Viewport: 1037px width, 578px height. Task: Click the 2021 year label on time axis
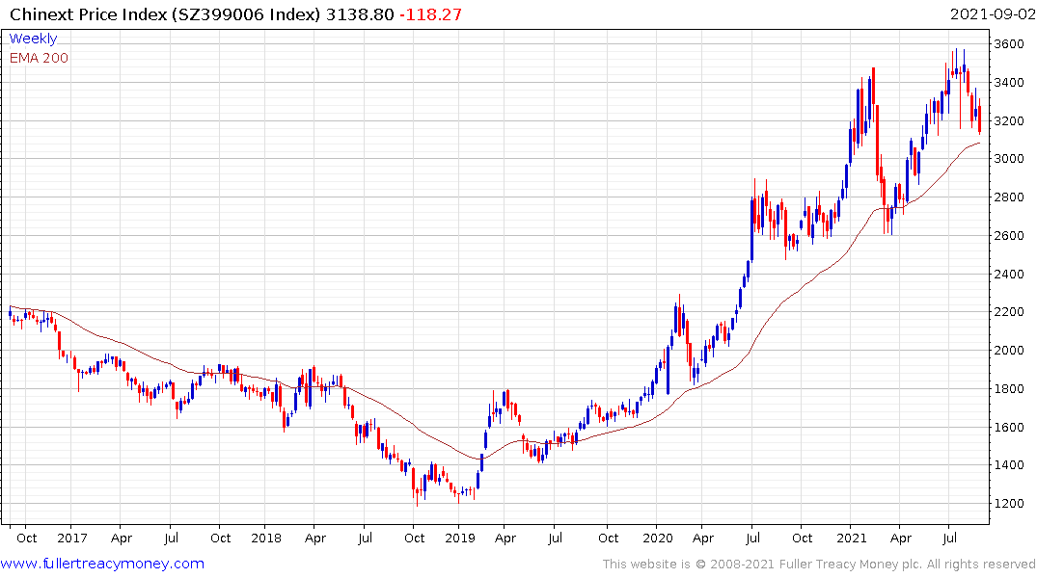(x=851, y=538)
